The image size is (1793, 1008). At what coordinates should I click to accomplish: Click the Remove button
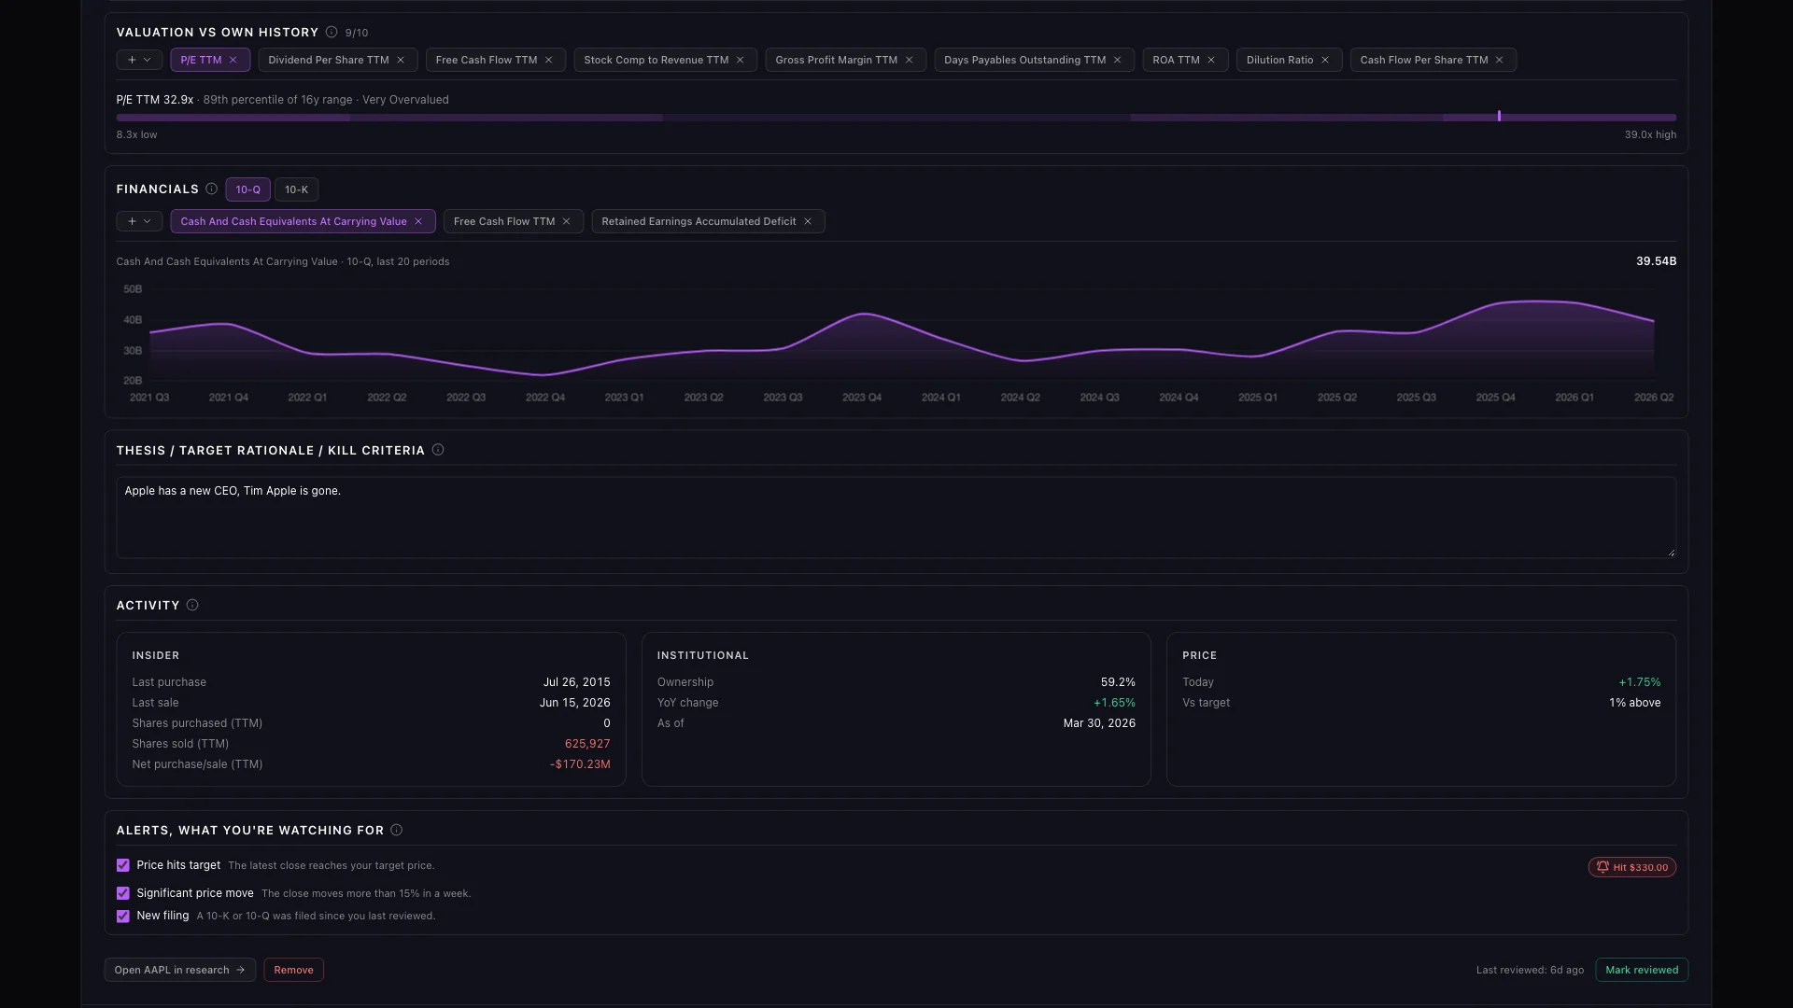click(293, 970)
